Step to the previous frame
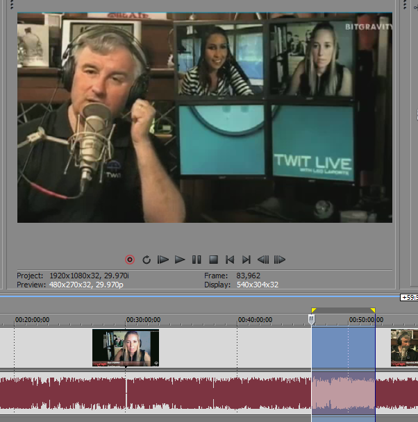The image size is (418, 422). point(263,260)
